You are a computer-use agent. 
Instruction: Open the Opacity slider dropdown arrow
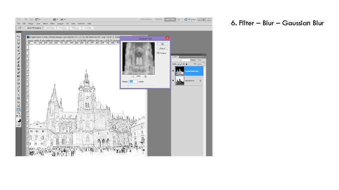tap(204, 60)
